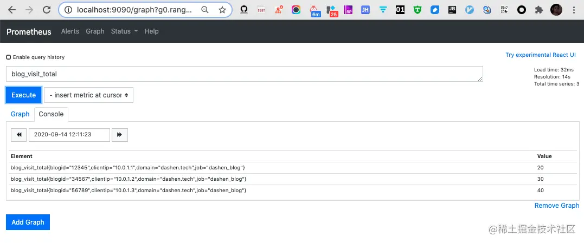Image resolution: width=584 pixels, height=243 pixels.
Task: Select the blogid="56789" result row
Action: click(x=292, y=191)
